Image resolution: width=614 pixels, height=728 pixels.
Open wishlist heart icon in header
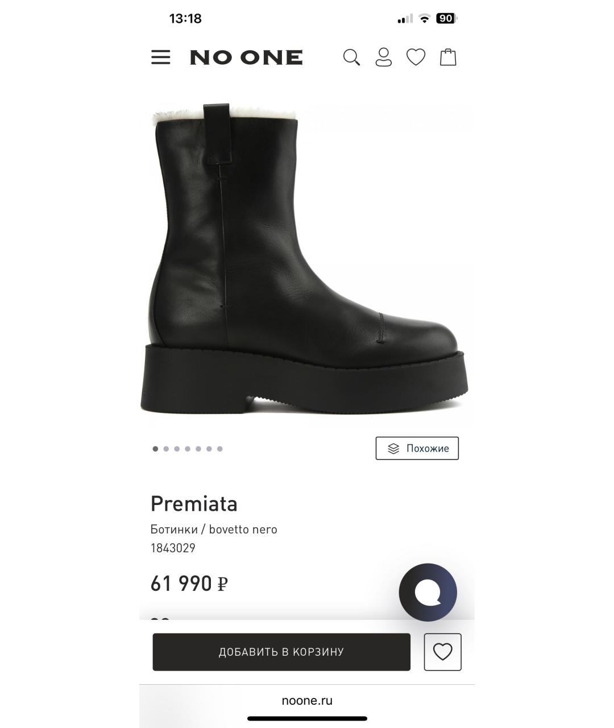pyautogui.click(x=416, y=57)
